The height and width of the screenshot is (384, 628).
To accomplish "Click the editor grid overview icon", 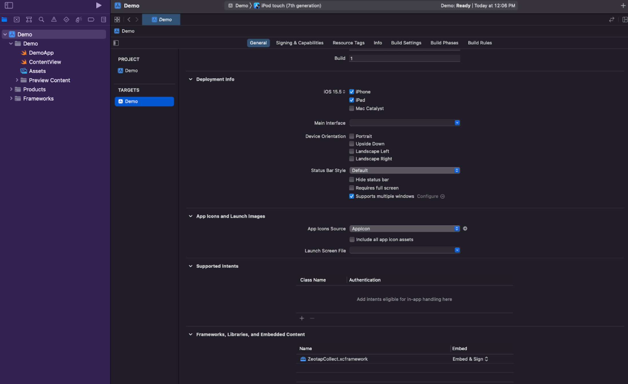I will tap(117, 19).
